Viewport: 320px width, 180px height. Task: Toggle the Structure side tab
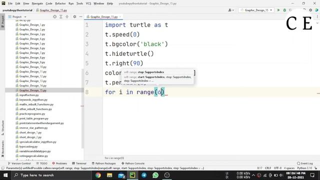(x=2, y=127)
